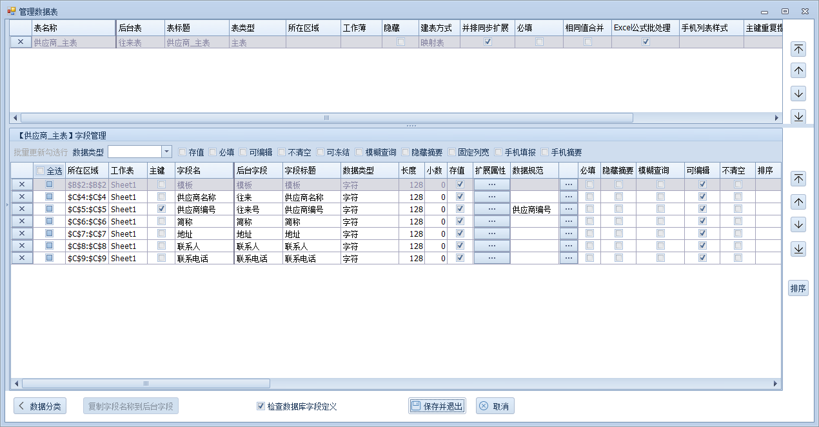
Task: Collapse left side panel via edge arrow
Action: pos(7,204)
